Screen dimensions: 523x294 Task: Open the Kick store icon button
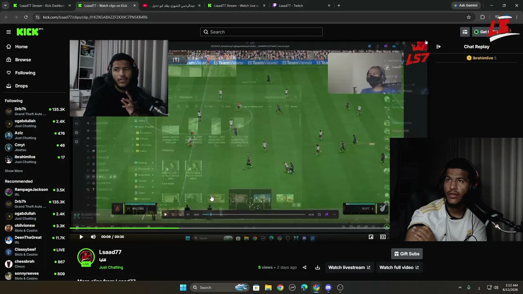[x=465, y=32]
